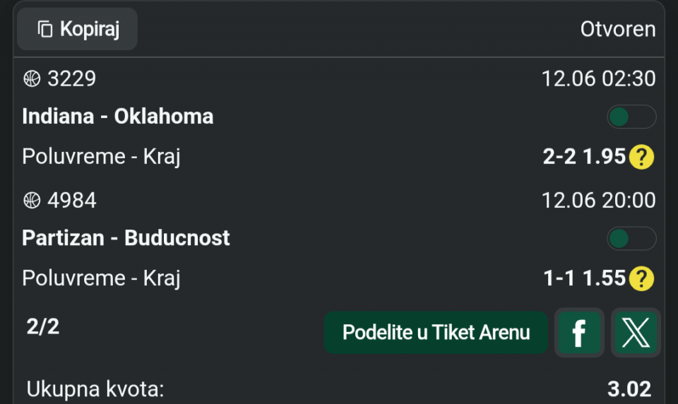Click the 1-1 1.55 odds selection

(585, 278)
